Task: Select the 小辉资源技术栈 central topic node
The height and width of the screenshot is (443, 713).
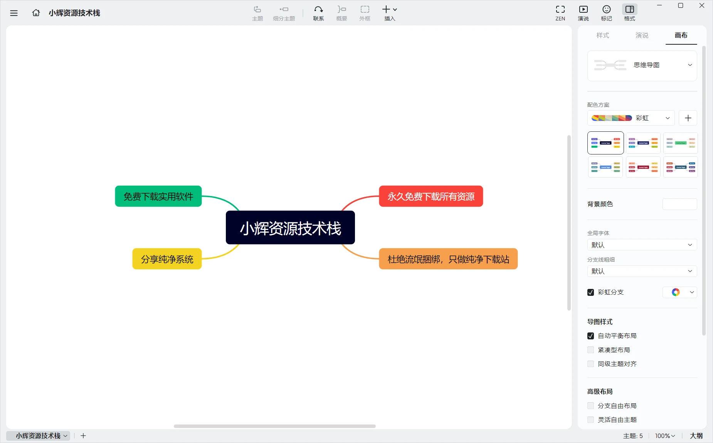Action: [x=290, y=228]
